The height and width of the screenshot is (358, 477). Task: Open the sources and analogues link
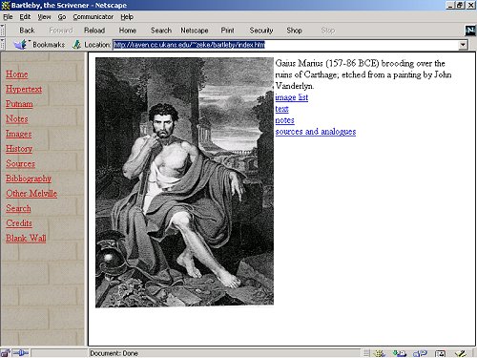tap(316, 132)
